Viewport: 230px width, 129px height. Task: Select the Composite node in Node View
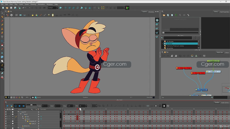pyautogui.click(x=202, y=90)
